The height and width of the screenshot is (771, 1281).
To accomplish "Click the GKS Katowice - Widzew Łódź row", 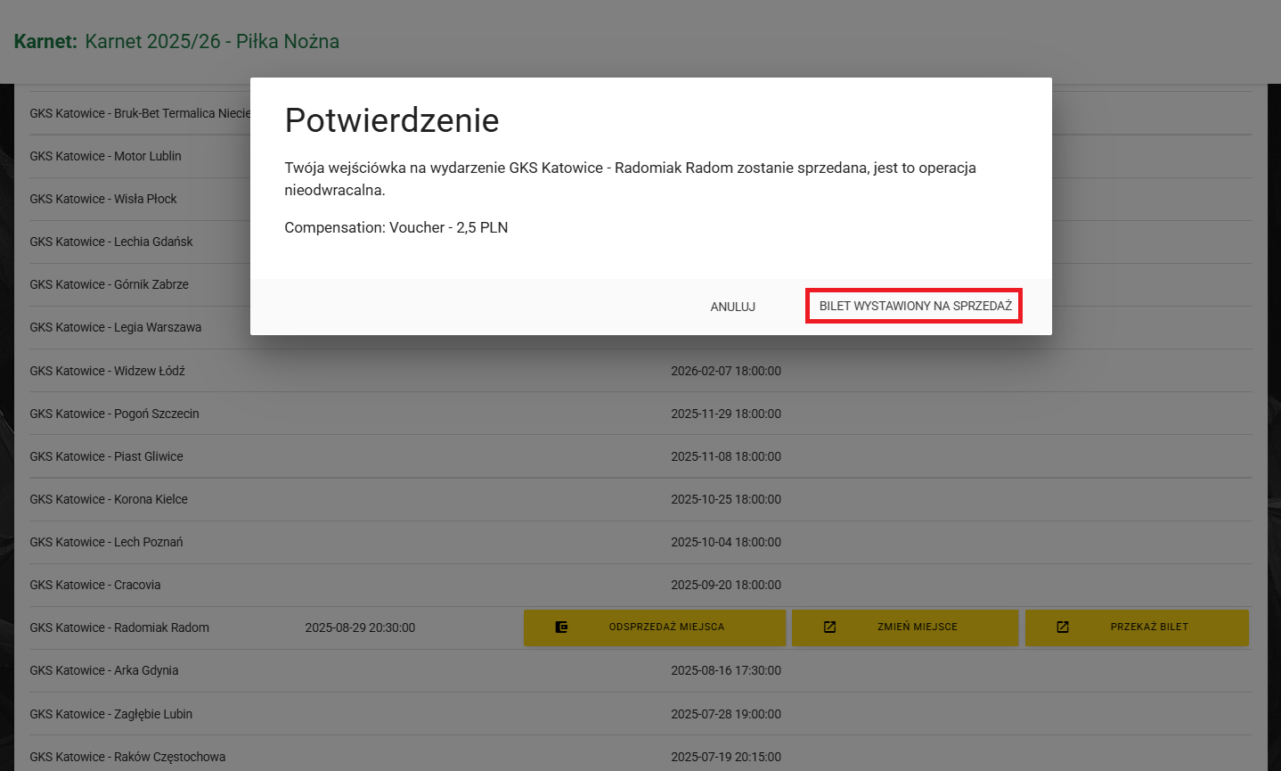I will point(107,371).
